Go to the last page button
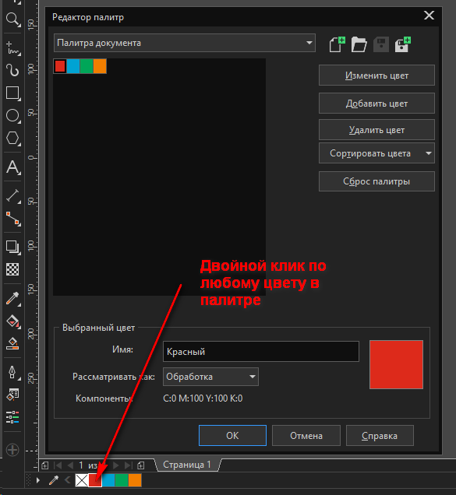This screenshot has height=495, width=456. (x=128, y=465)
